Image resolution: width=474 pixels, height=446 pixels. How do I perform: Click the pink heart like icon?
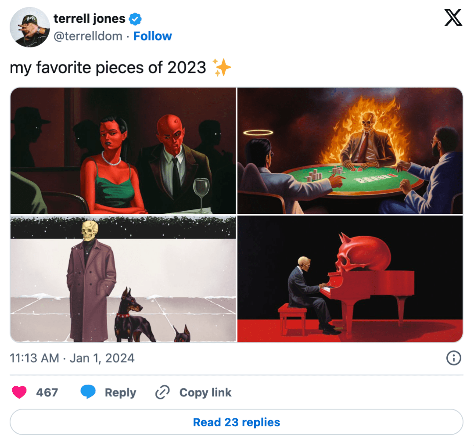[19, 392]
